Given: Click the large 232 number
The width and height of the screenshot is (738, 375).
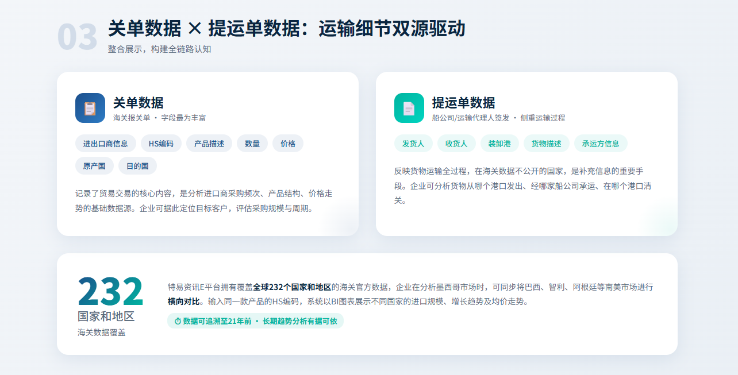Looking at the screenshot, I should point(110,292).
